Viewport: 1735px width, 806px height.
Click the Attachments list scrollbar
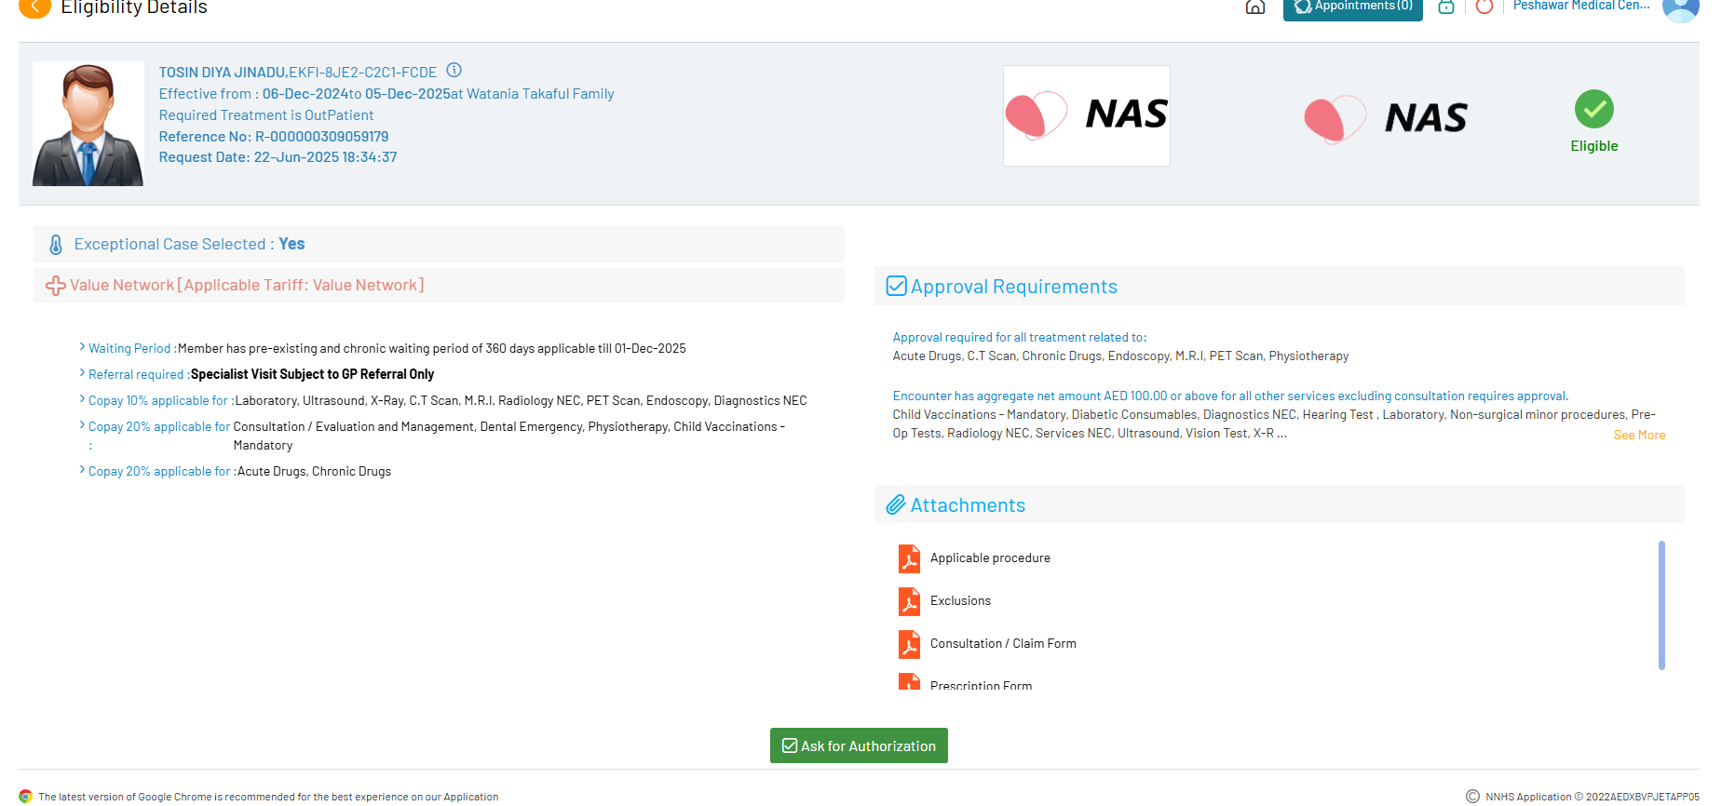tap(1661, 605)
